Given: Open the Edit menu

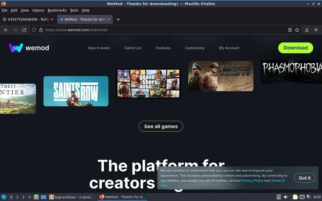Looking at the screenshot, I should 14,10.
